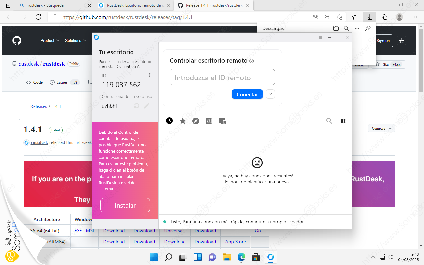The height and width of the screenshot is (265, 424).
Task: Focus the Introduzca el ID remoto field
Action: coord(222,77)
